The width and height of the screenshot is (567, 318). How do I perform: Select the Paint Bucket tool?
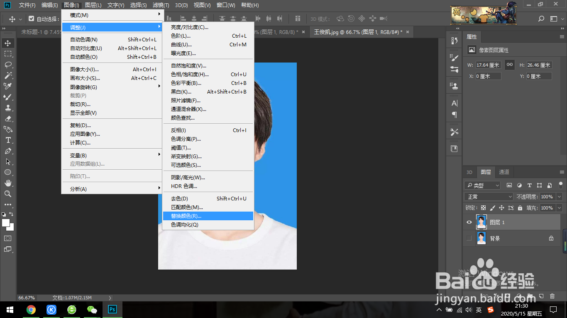click(x=8, y=129)
